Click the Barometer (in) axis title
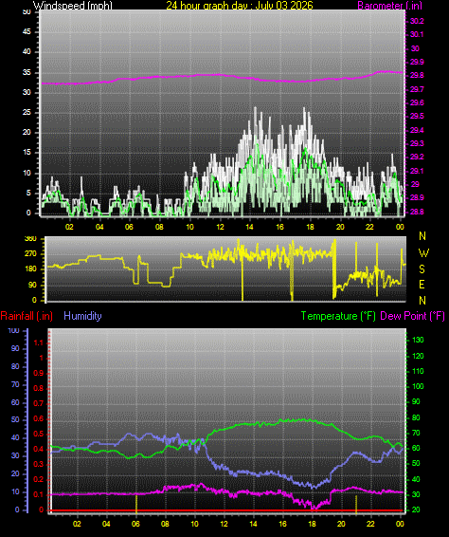The width and height of the screenshot is (449, 537). (x=390, y=5)
